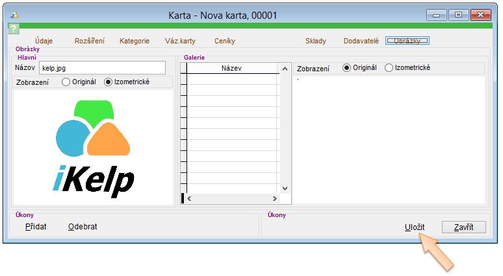Go to the Kategorie tab
Viewport: 503px width, 276px height.
(134, 41)
